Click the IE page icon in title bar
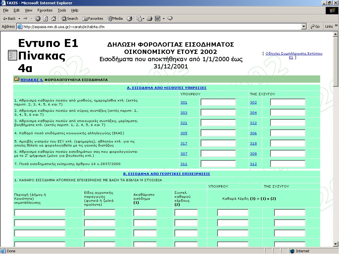Viewport: 339px width, 254px height. pyautogui.click(x=3, y=3)
